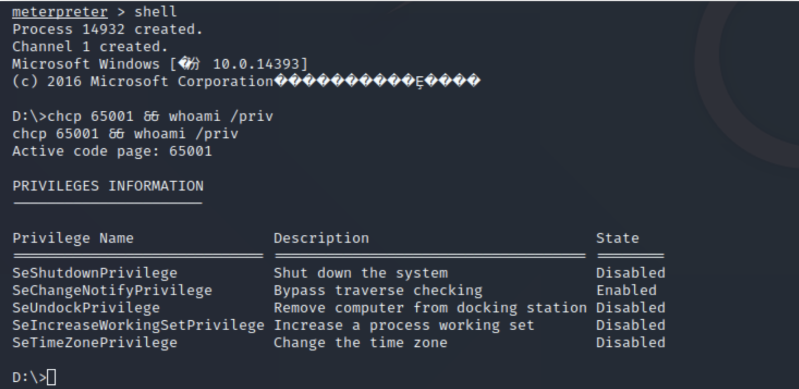Click the cursor block after D:\> prompt
The width and height of the screenshot is (799, 389).
click(x=51, y=377)
